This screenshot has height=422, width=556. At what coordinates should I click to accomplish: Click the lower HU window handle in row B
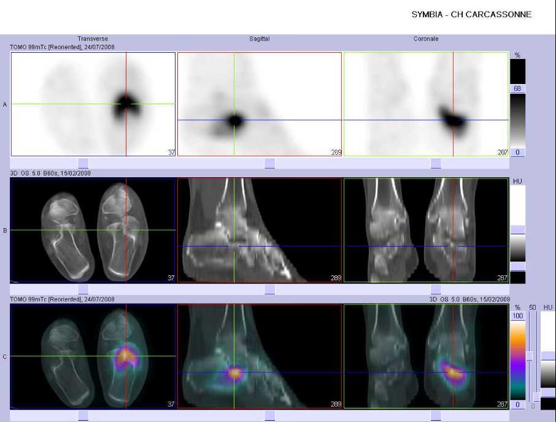point(517,266)
